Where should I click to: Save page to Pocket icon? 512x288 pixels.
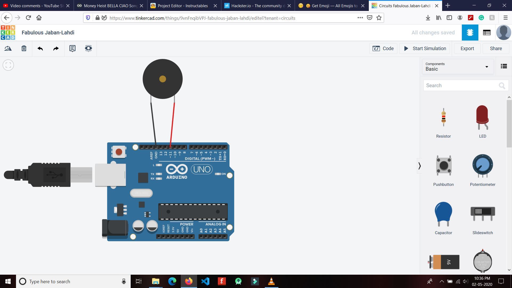(370, 18)
